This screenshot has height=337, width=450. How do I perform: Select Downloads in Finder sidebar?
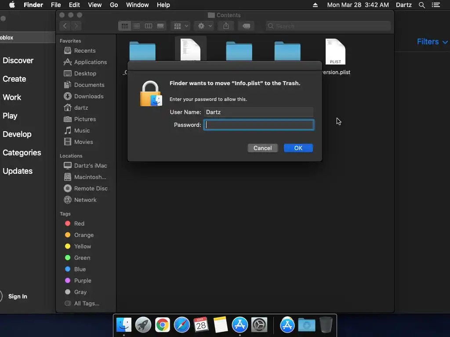click(83, 97)
